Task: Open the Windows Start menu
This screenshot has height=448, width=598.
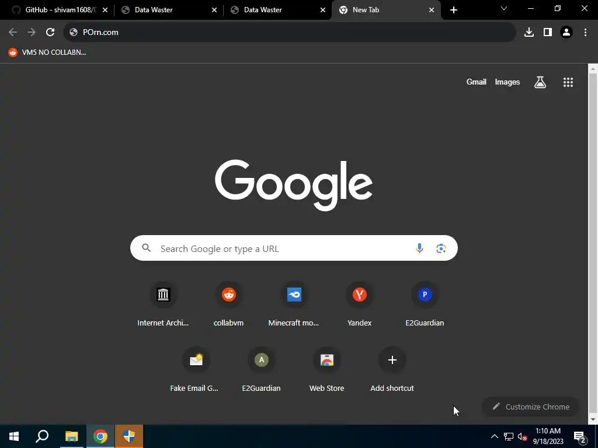Action: point(14,436)
